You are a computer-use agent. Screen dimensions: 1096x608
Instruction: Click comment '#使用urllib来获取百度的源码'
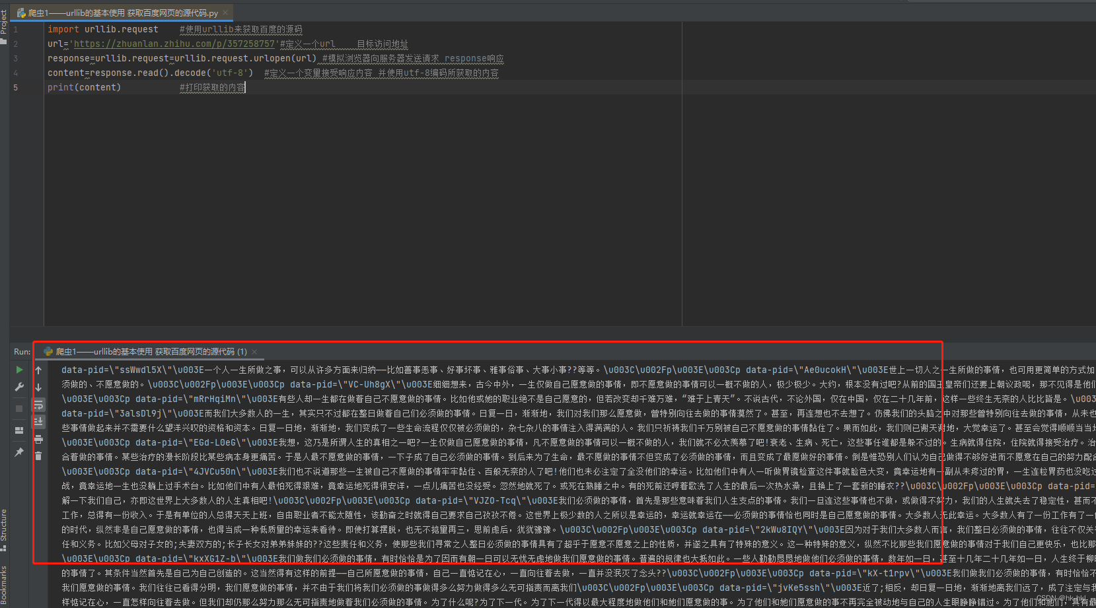(241, 29)
